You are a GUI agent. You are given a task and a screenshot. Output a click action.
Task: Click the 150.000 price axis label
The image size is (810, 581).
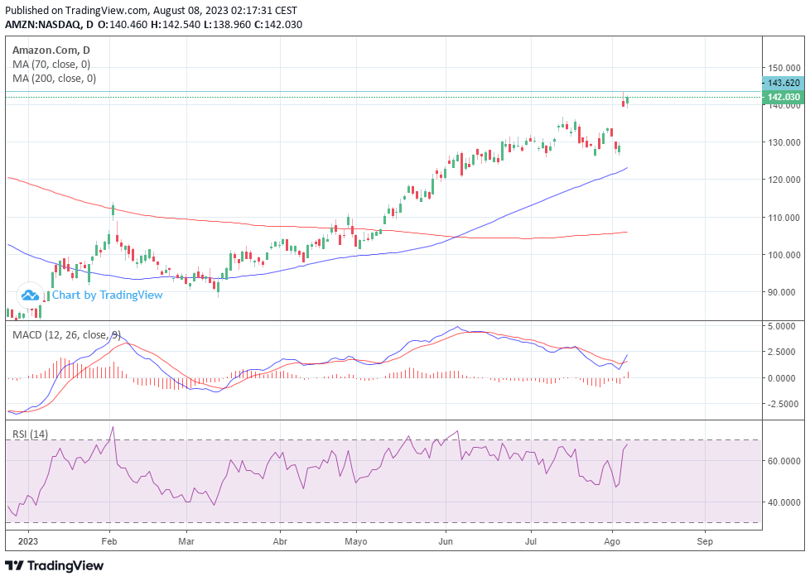click(783, 68)
